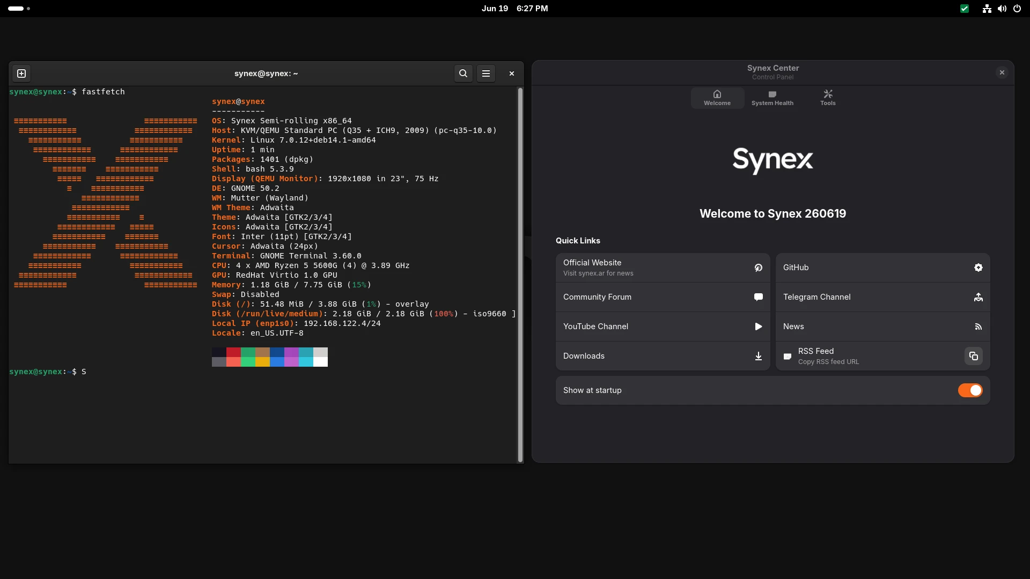Viewport: 1030px width, 579px height.
Task: Open the Community Forum link
Action: coord(663,297)
